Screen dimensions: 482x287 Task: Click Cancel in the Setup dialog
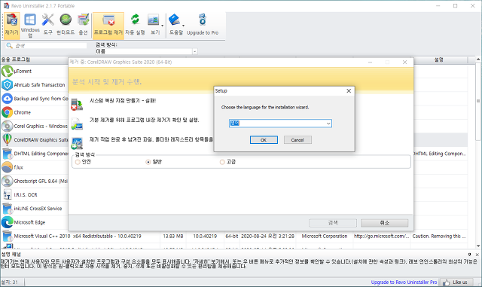(297, 140)
